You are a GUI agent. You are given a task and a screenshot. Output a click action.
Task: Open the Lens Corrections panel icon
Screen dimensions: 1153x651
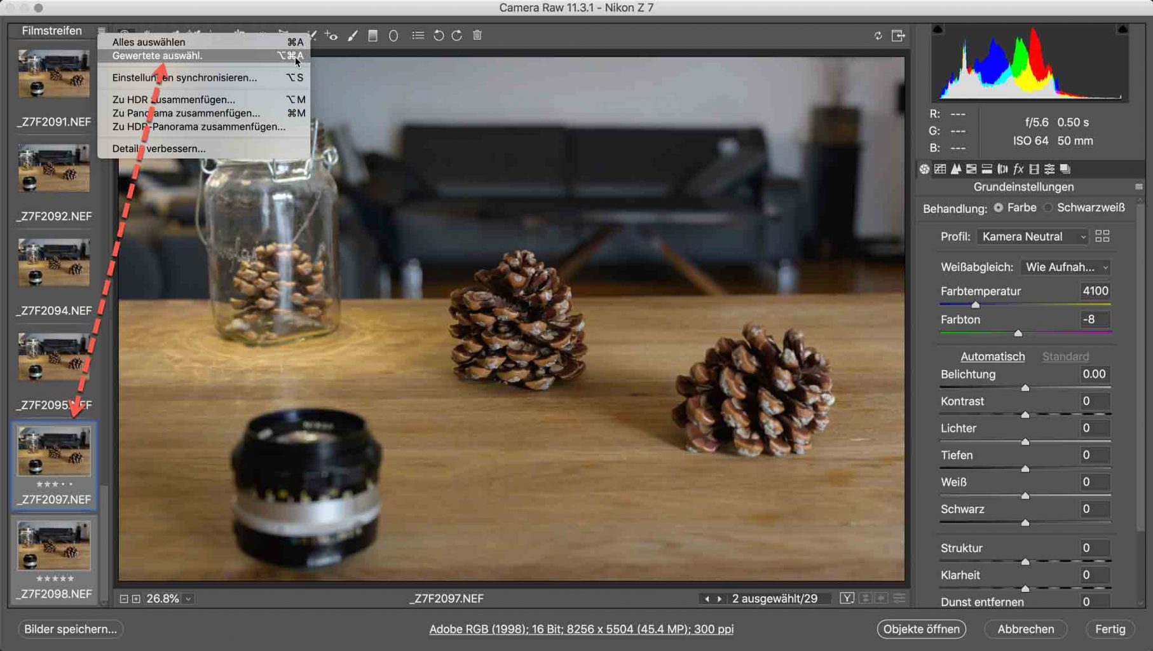[x=1002, y=169]
